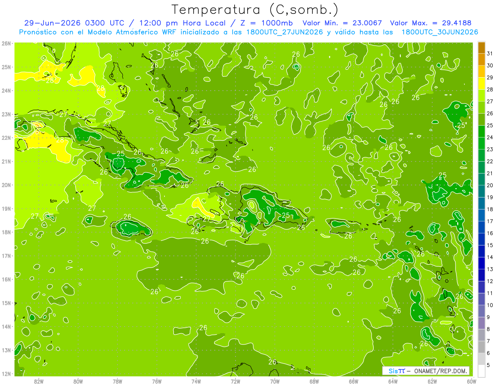Select the "64W" longitude label

pyautogui.click(x=392, y=381)
